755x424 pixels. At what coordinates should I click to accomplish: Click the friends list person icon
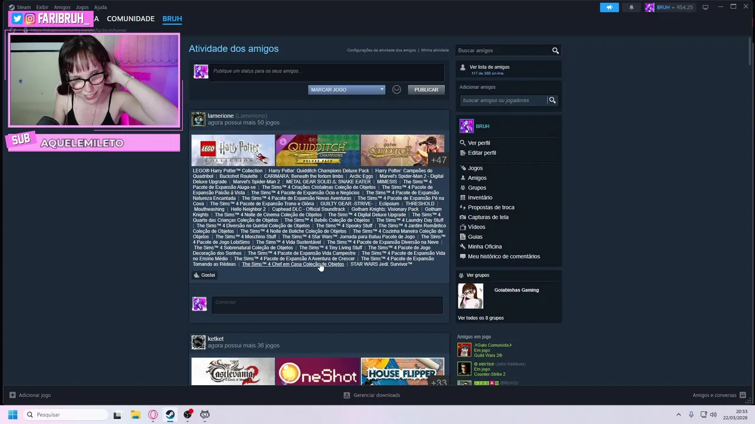pyautogui.click(x=462, y=67)
